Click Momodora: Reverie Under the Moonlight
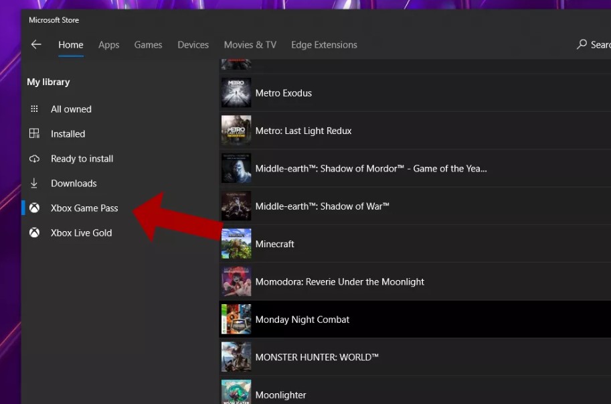Screen dimensions: 611x404 [x=339, y=282]
